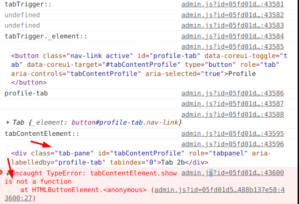Open source link admin.js line 43588
The image size is (299, 204).
233,114
